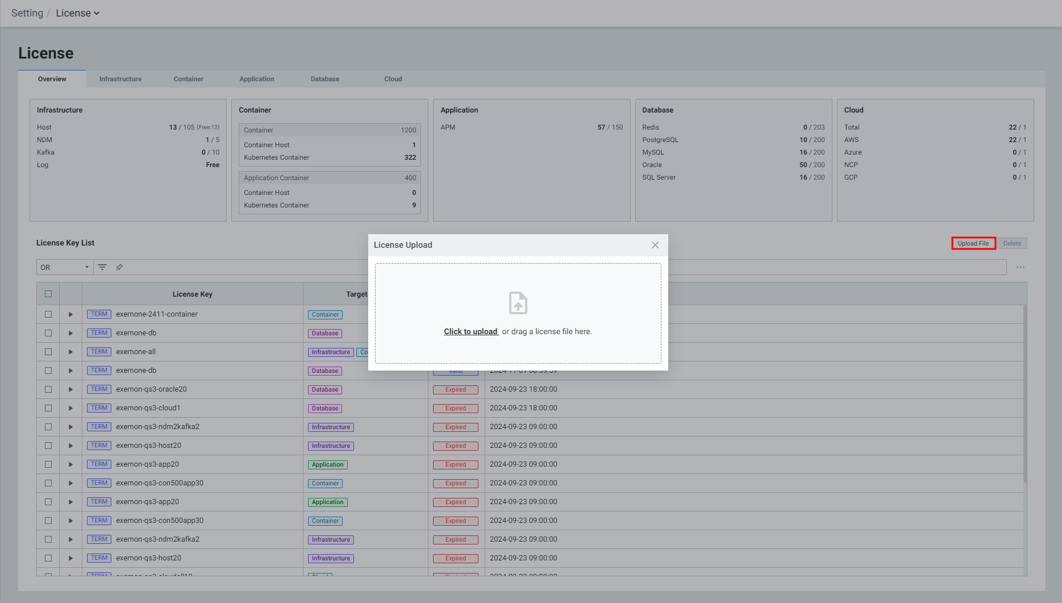Click the TERM badge for exemone-2411-container
Screen dimensions: 1062x603
[99, 314]
